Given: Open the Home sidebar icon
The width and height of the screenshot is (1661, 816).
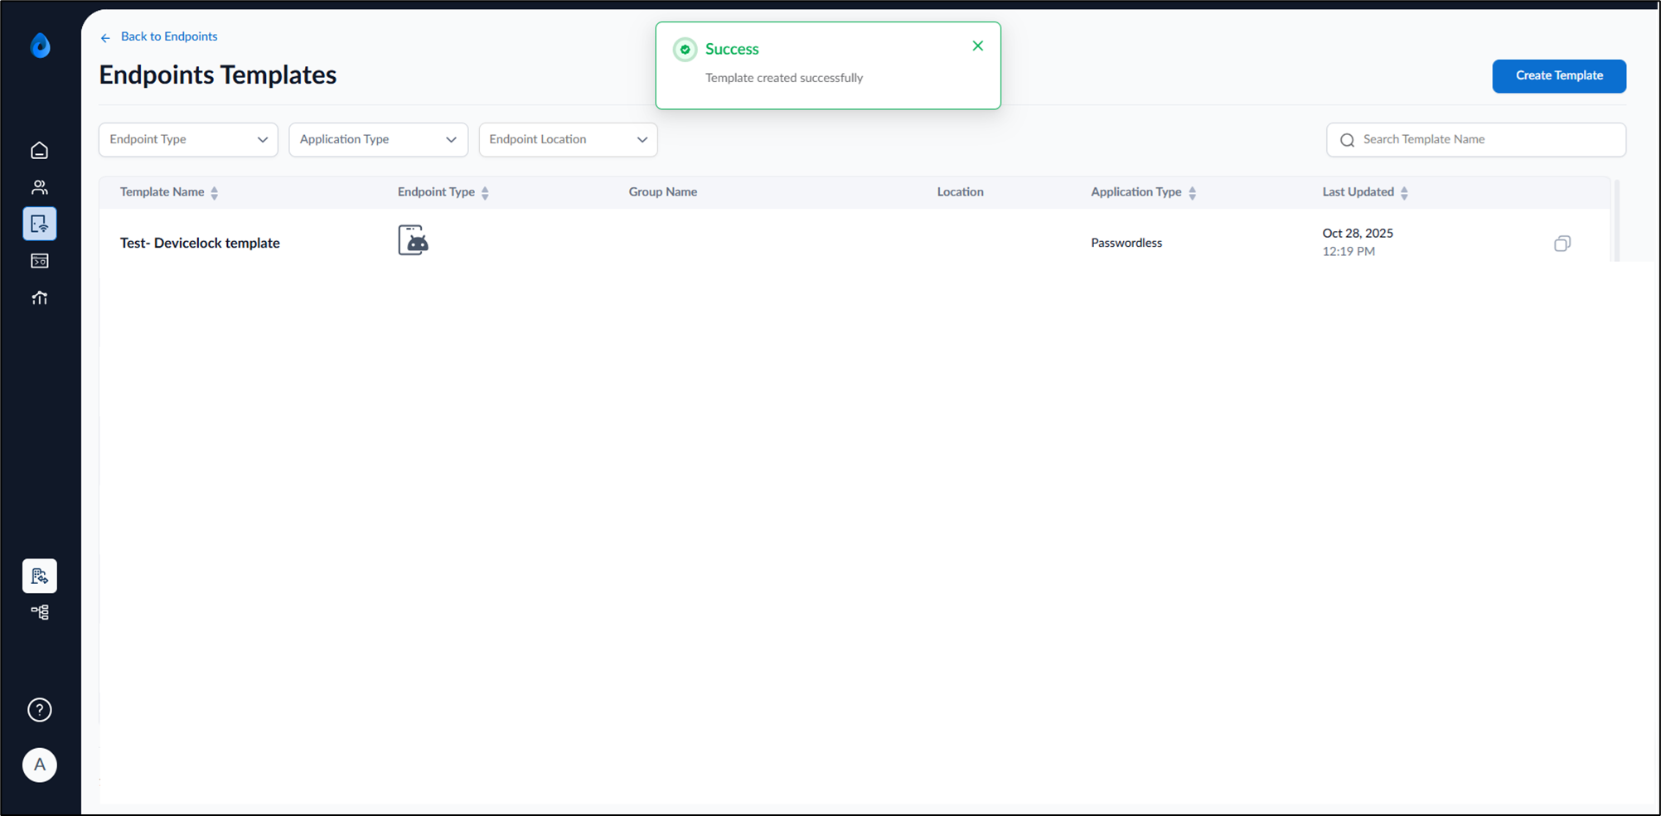Looking at the screenshot, I should (x=39, y=151).
